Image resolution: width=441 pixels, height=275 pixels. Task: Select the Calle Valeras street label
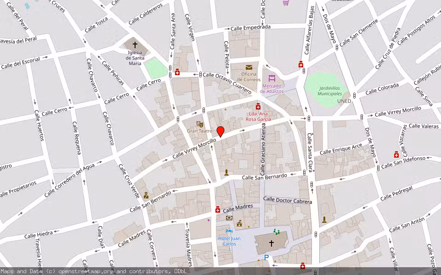point(424,126)
